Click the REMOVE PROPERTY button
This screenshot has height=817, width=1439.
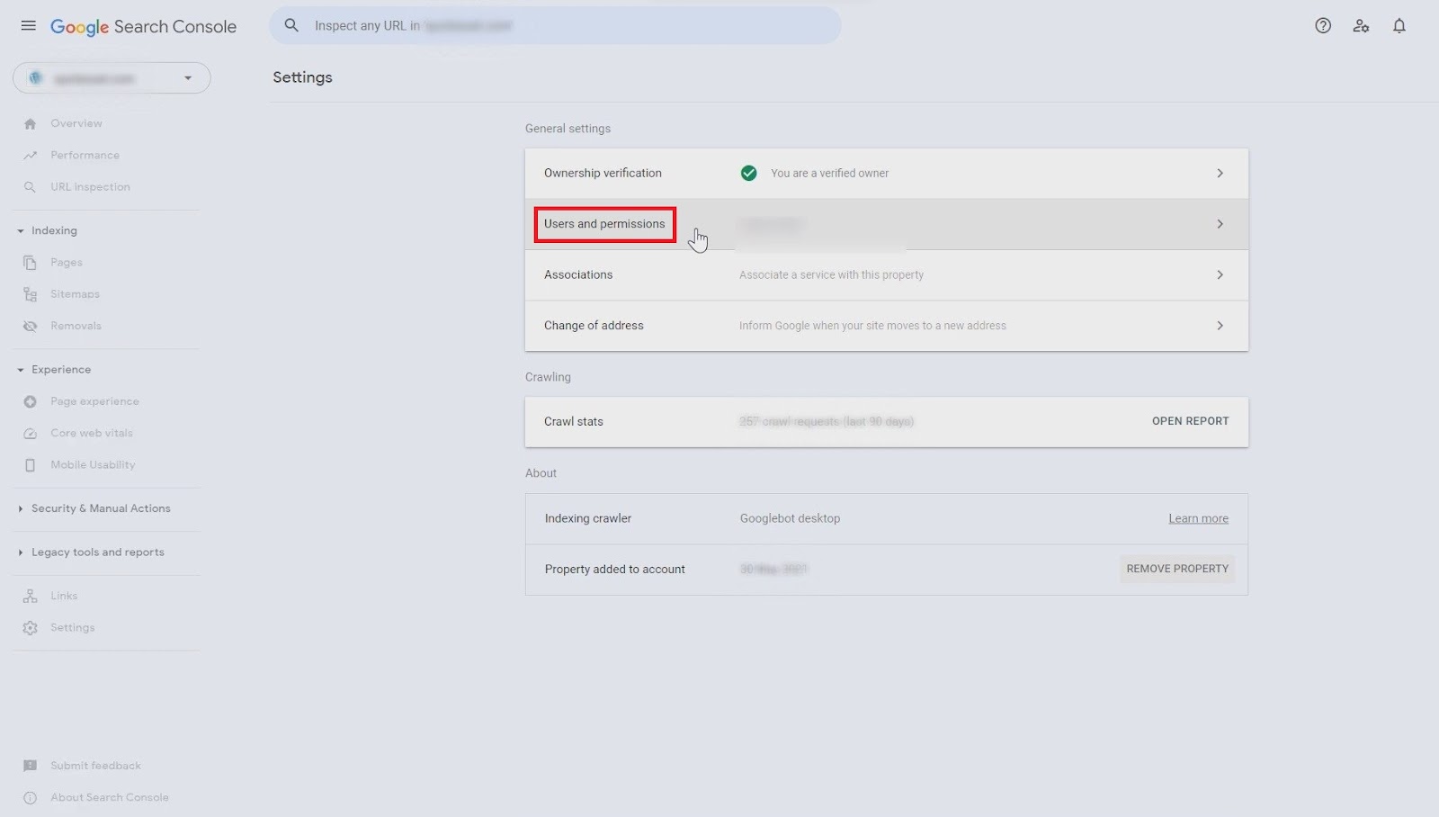(x=1177, y=569)
